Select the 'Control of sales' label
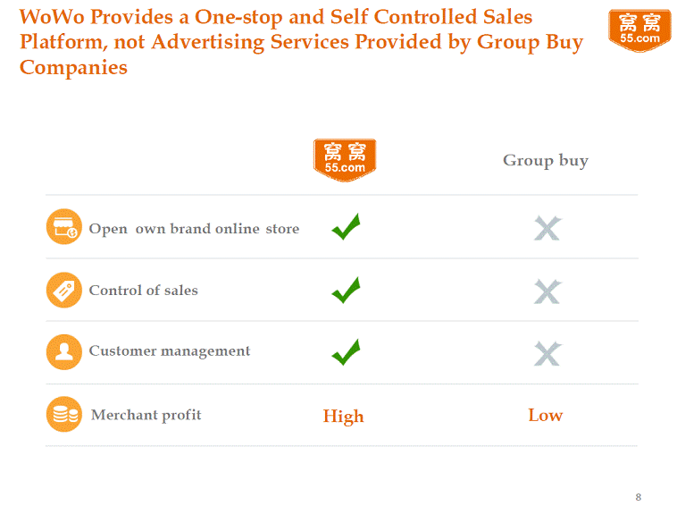 (143, 291)
